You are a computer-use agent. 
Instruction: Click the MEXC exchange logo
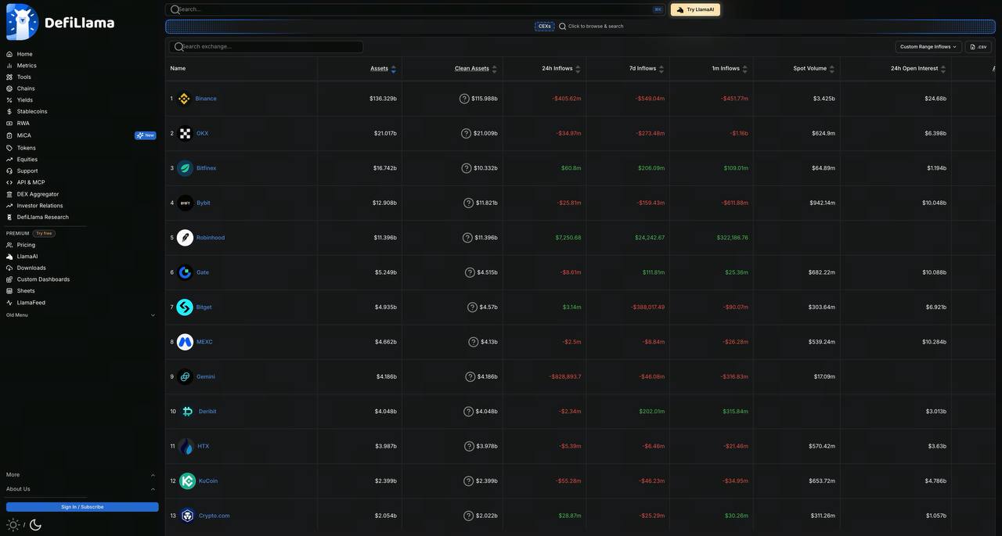pos(185,342)
